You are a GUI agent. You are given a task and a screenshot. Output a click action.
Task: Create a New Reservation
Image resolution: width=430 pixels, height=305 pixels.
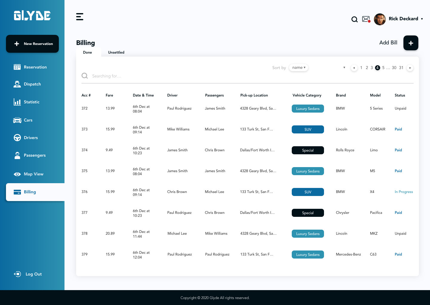pyautogui.click(x=32, y=44)
